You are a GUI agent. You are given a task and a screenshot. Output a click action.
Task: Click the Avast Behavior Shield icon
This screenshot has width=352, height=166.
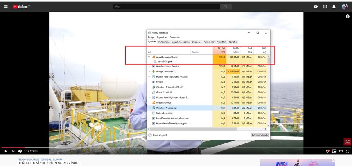click(154, 57)
